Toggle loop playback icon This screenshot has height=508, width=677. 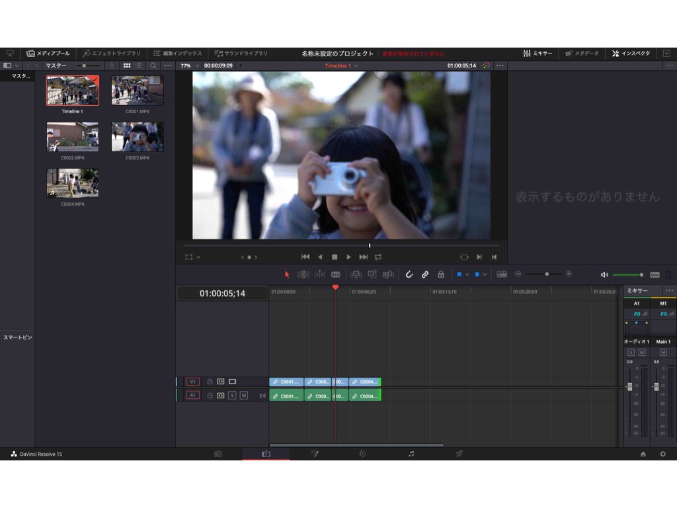point(378,257)
